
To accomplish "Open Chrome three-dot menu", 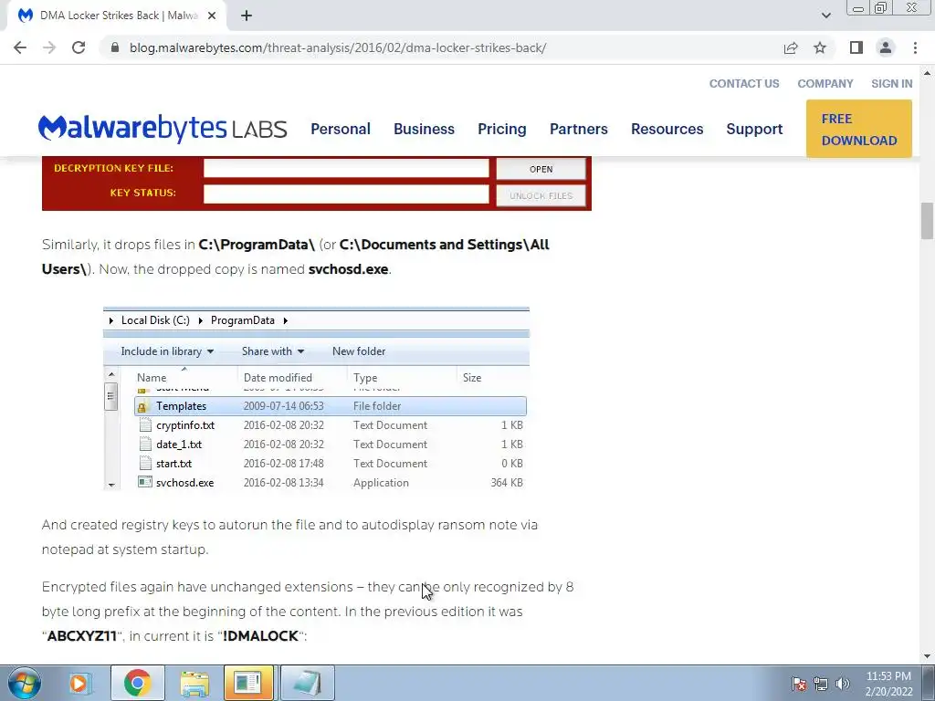I will (x=915, y=47).
